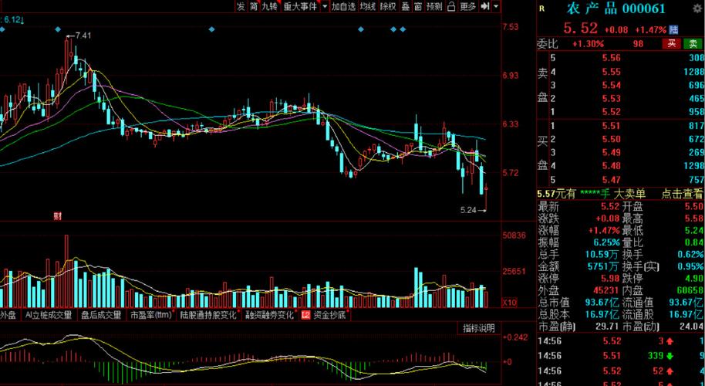Click stock name 农产品 000061
This screenshot has width=705, height=386.
[615, 8]
